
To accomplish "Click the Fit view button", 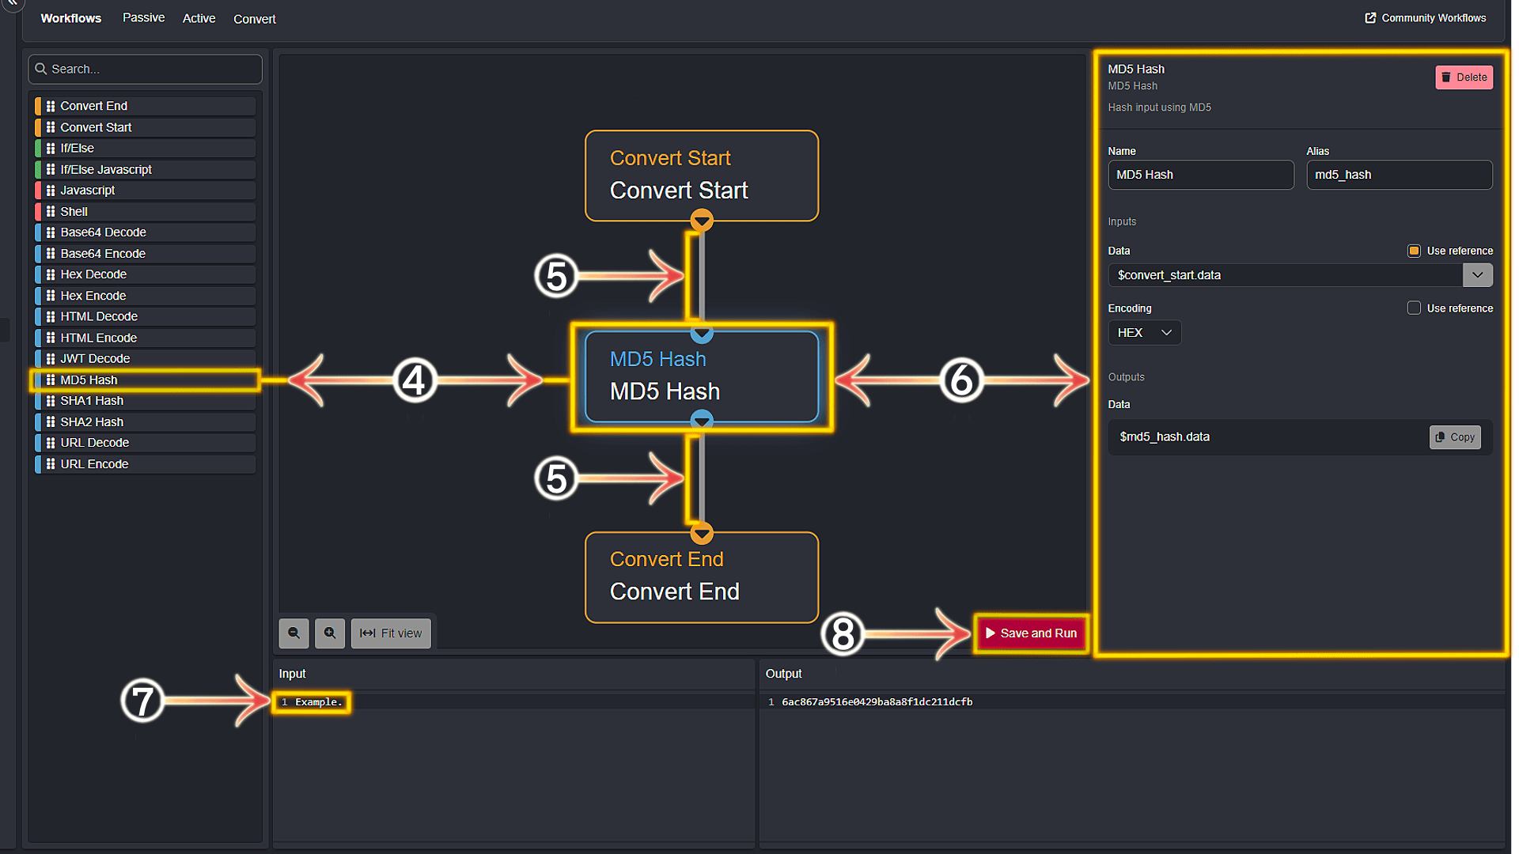I will 391,633.
